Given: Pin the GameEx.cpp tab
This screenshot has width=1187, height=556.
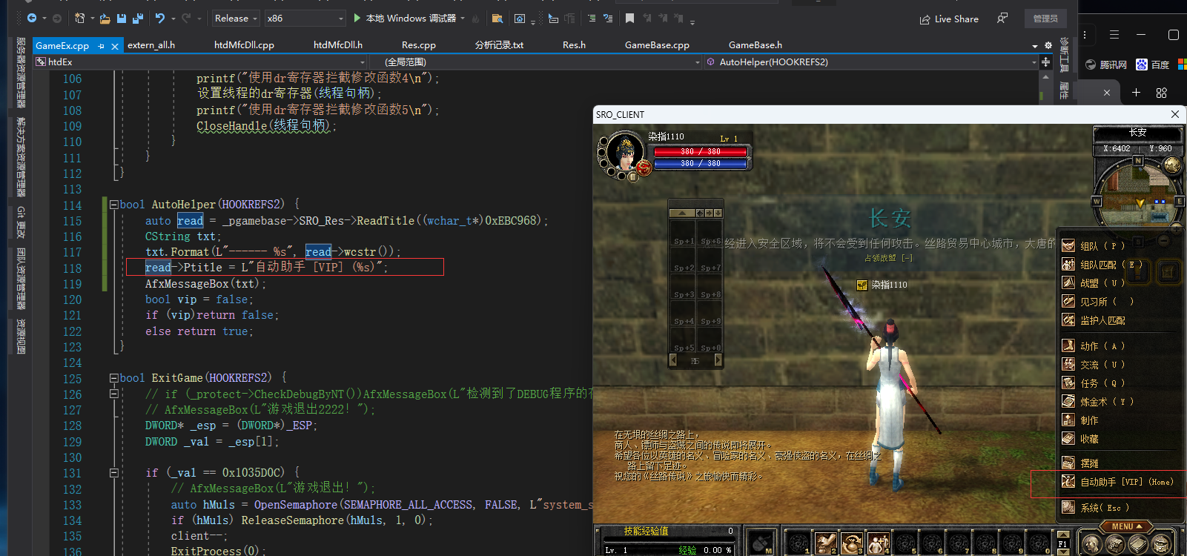Looking at the screenshot, I should (x=101, y=46).
